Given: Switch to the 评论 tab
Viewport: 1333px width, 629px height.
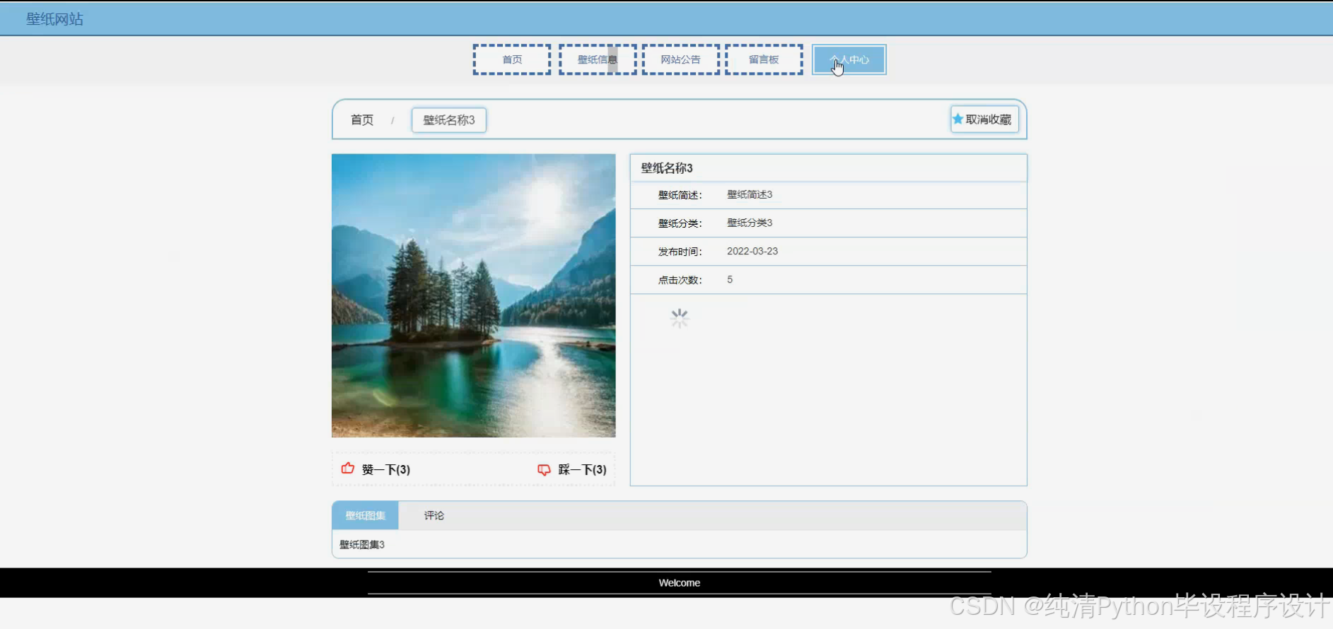Looking at the screenshot, I should [x=434, y=515].
